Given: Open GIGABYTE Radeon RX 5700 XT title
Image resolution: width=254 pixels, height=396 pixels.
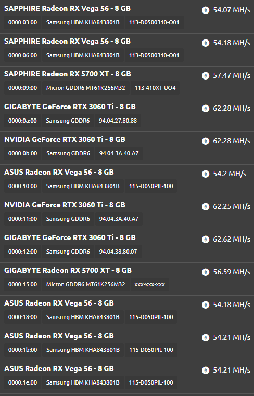Looking at the screenshot, I should [68, 270].
